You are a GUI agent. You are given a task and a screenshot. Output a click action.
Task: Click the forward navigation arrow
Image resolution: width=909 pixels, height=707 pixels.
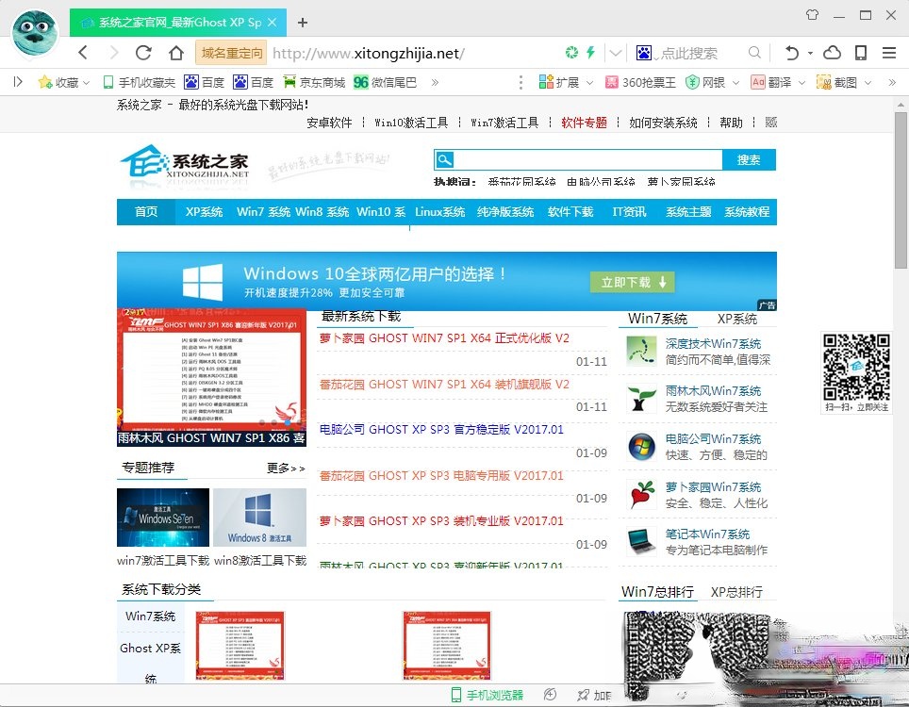pos(113,53)
